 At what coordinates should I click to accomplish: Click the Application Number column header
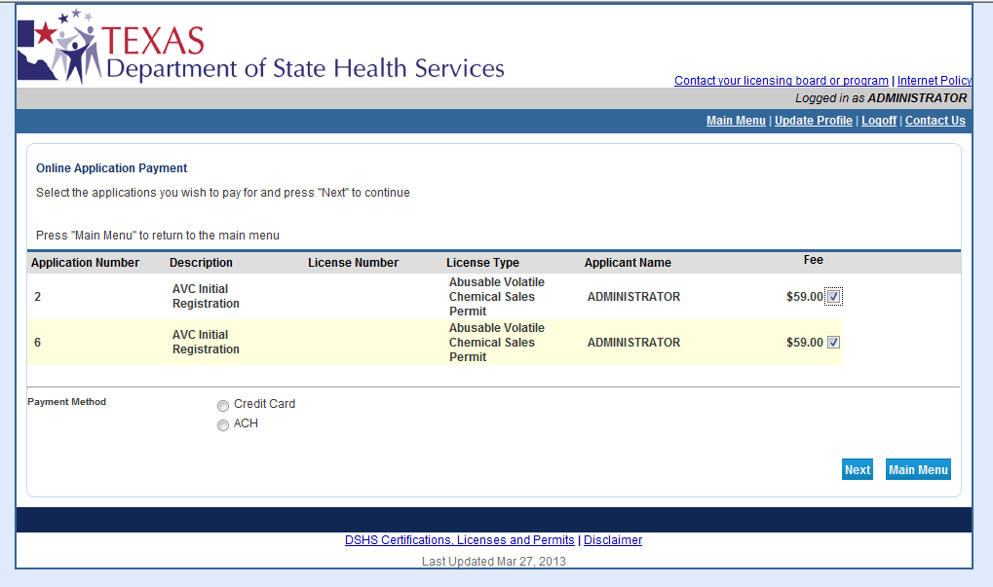point(85,263)
